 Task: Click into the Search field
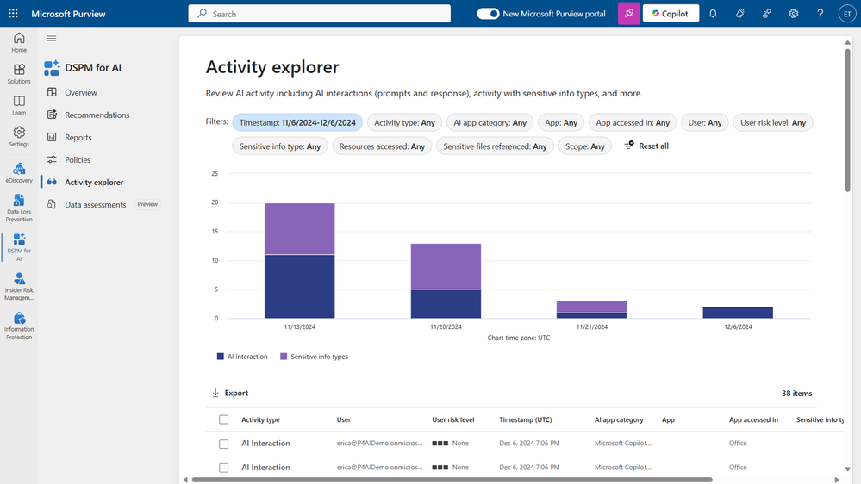pos(319,14)
